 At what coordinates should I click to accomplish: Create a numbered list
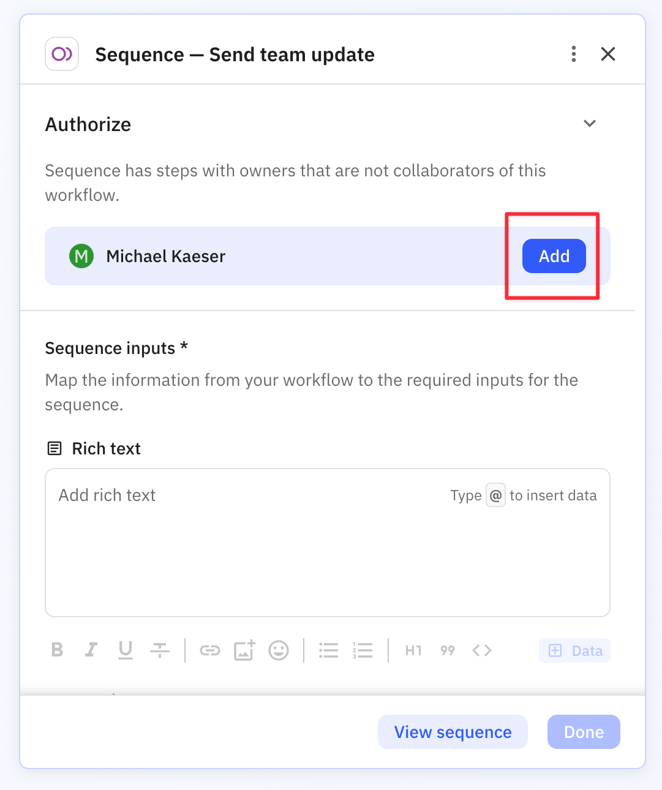[363, 650]
